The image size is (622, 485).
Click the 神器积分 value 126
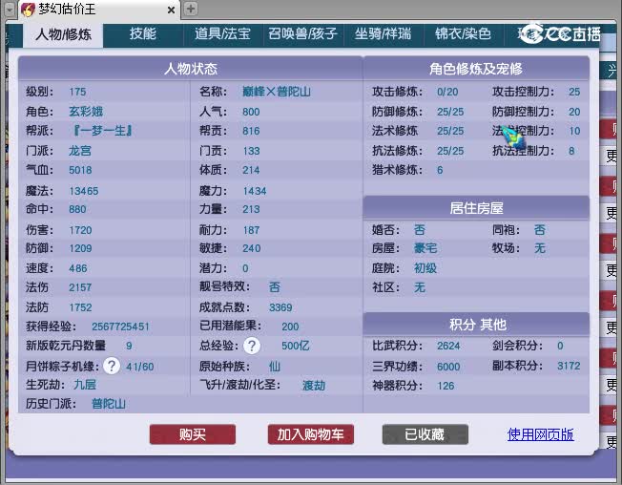[446, 386]
